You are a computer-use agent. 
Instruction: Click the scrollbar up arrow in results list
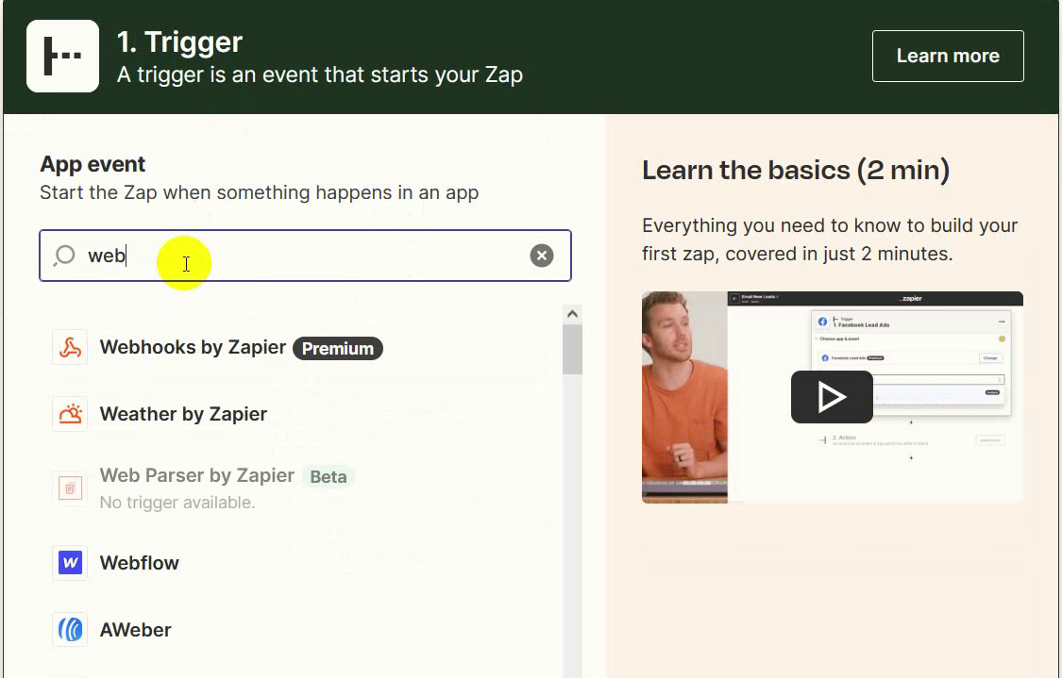(572, 314)
